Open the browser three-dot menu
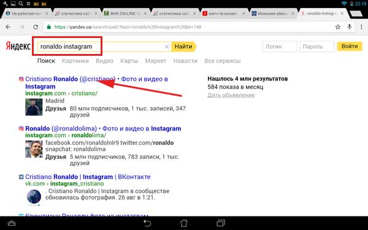368x230 pixels. tap(361, 27)
